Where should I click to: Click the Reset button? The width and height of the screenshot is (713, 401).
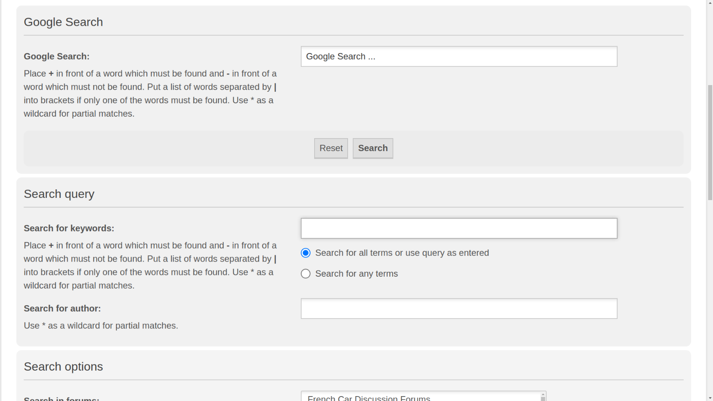331,148
